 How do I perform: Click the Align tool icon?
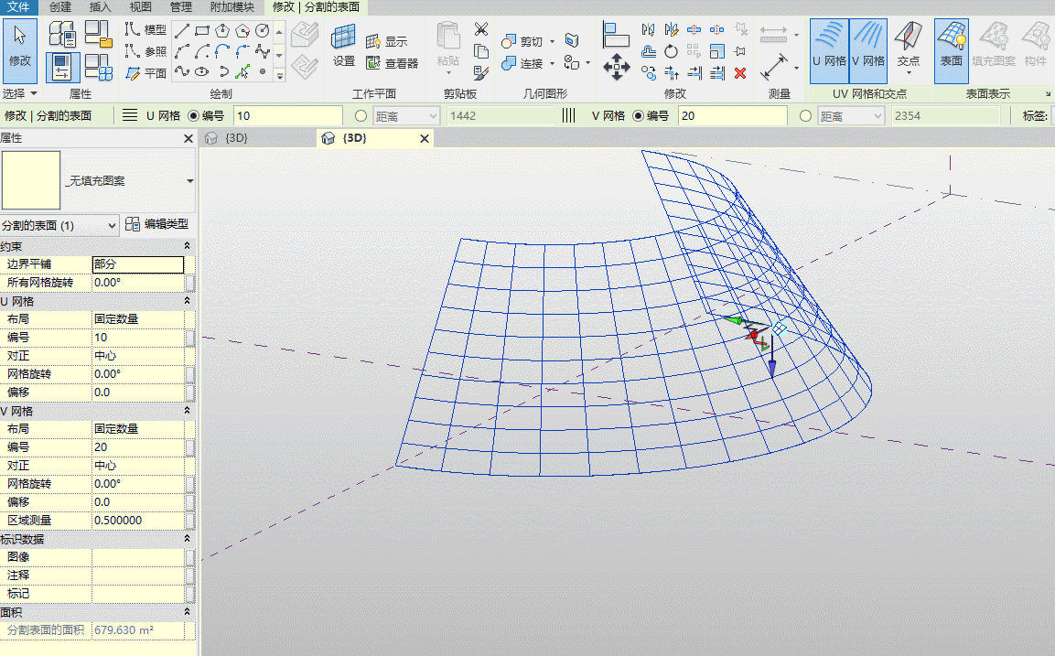coord(616,35)
